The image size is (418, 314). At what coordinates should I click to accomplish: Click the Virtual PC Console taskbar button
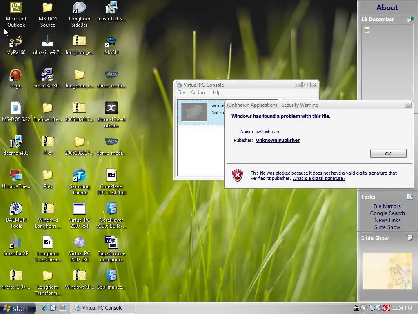point(103,308)
